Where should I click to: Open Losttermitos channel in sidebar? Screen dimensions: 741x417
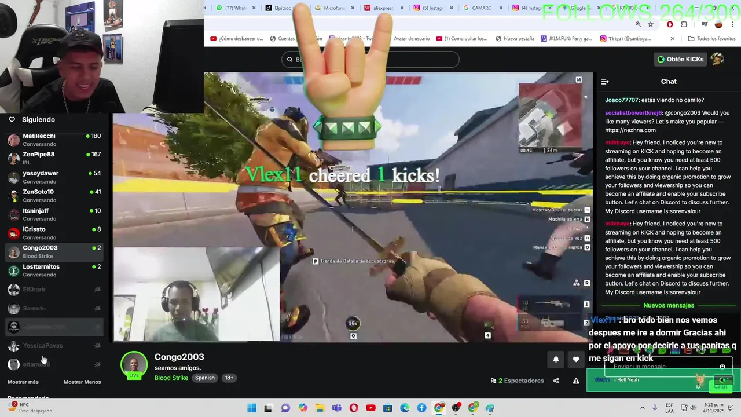(54, 270)
